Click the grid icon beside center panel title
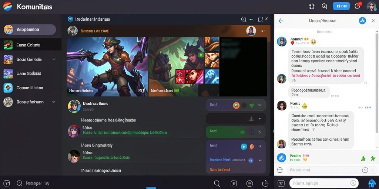This screenshot has width=379, height=189. pos(70,19)
